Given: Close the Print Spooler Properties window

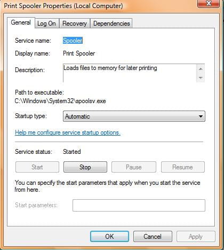Looking at the screenshot, I should click(x=209, y=3).
